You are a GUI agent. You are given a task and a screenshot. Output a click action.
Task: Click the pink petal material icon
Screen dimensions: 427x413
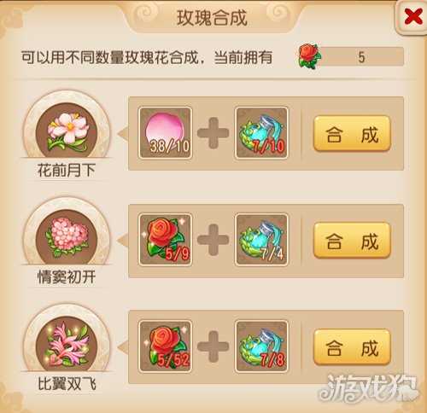(x=165, y=133)
